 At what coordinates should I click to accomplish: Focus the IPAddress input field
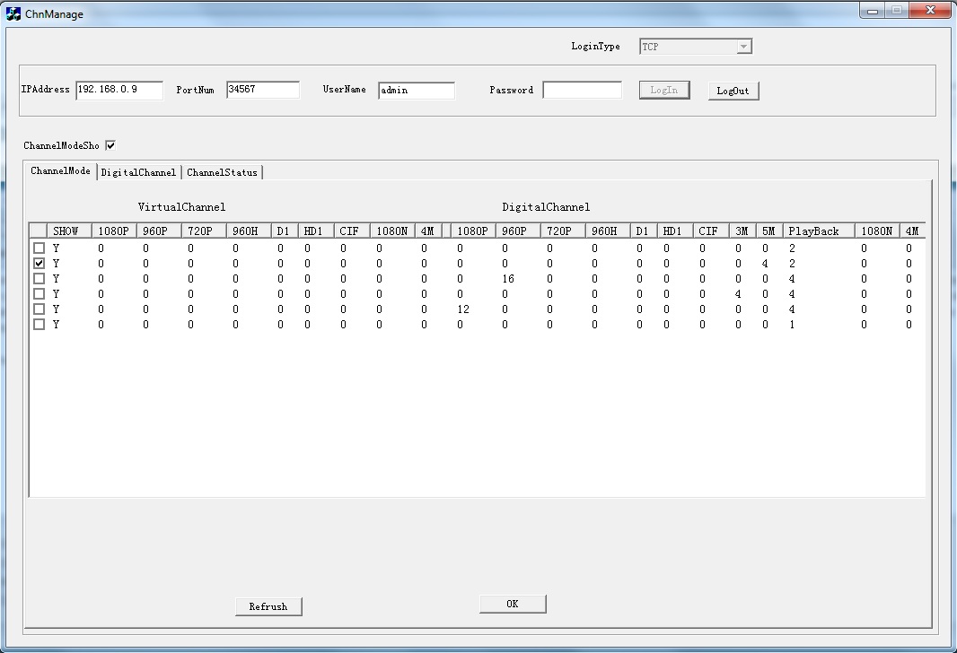(x=119, y=90)
